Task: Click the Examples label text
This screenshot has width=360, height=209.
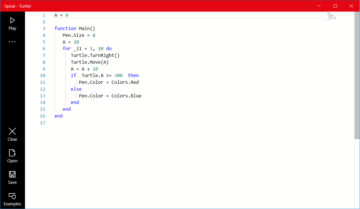Action: point(12,204)
